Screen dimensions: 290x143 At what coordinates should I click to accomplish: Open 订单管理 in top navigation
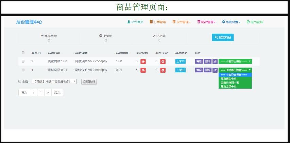point(158,22)
